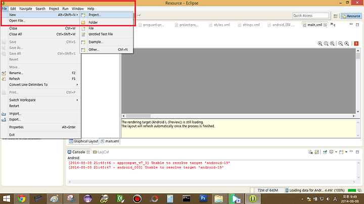Viewport: 364px width, 204px height.
Task: Open the command prompt taskbar icon
Action: pyautogui.click(x=187, y=198)
